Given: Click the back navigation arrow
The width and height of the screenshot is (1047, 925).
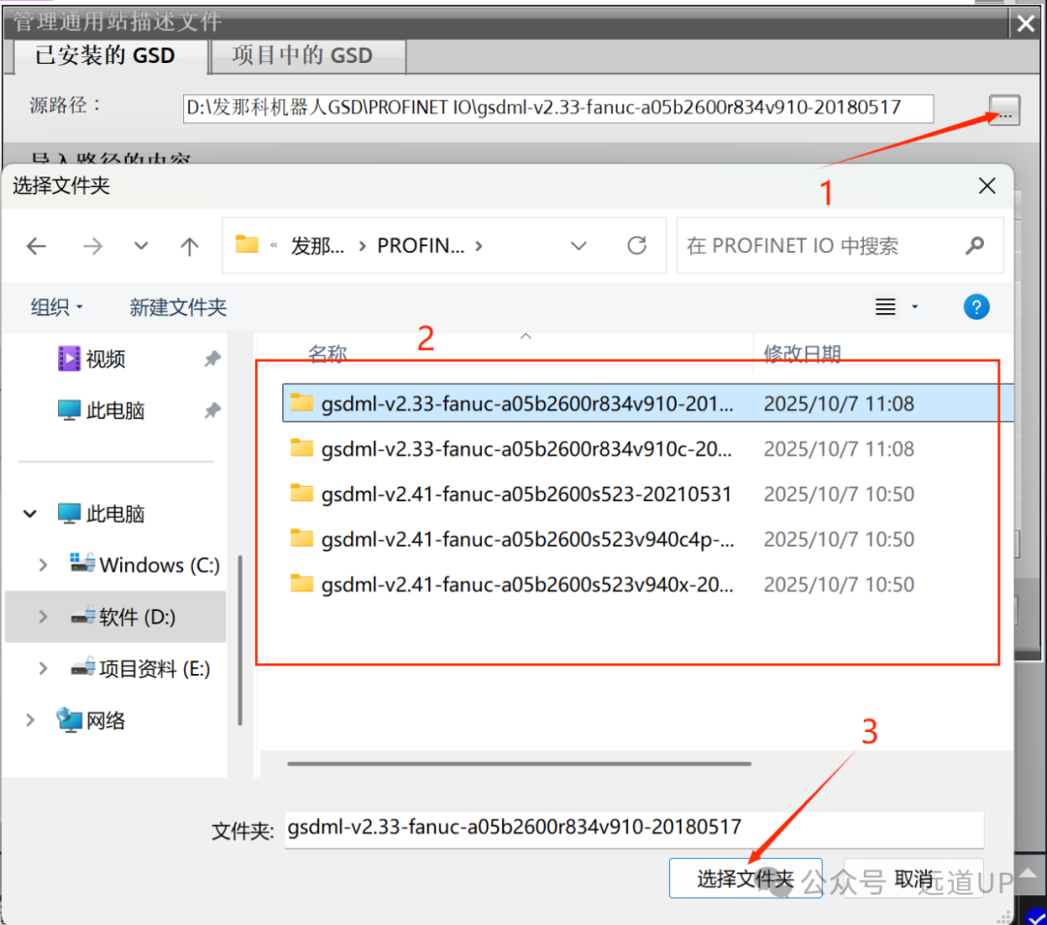Looking at the screenshot, I should point(36,245).
